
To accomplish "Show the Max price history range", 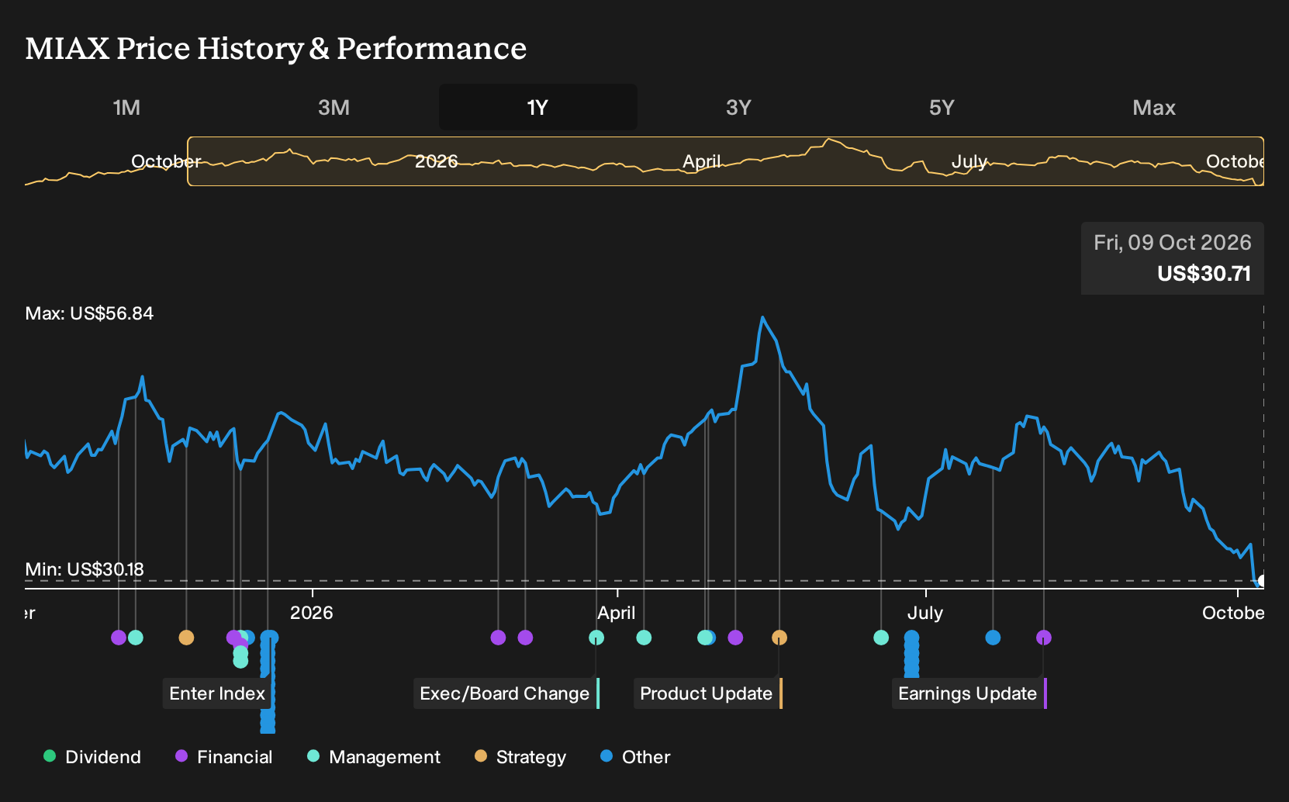I will click(1154, 107).
